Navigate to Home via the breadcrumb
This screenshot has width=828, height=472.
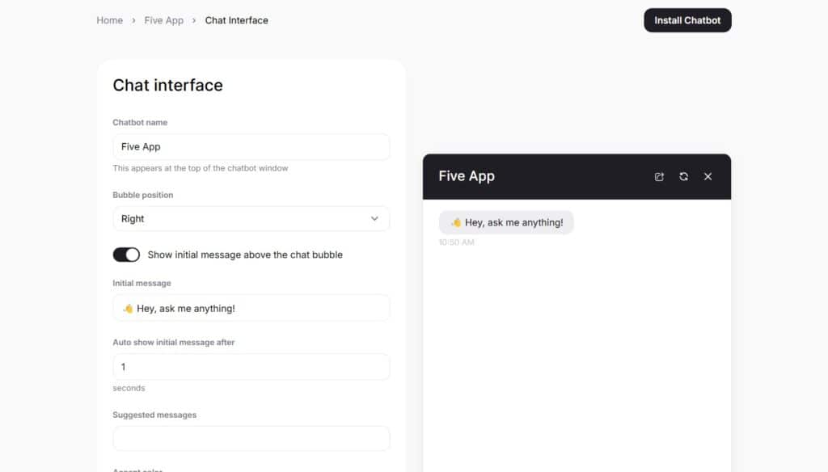(110, 20)
